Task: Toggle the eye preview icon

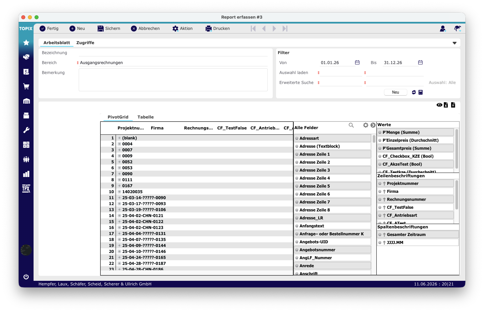Action: 439,105
